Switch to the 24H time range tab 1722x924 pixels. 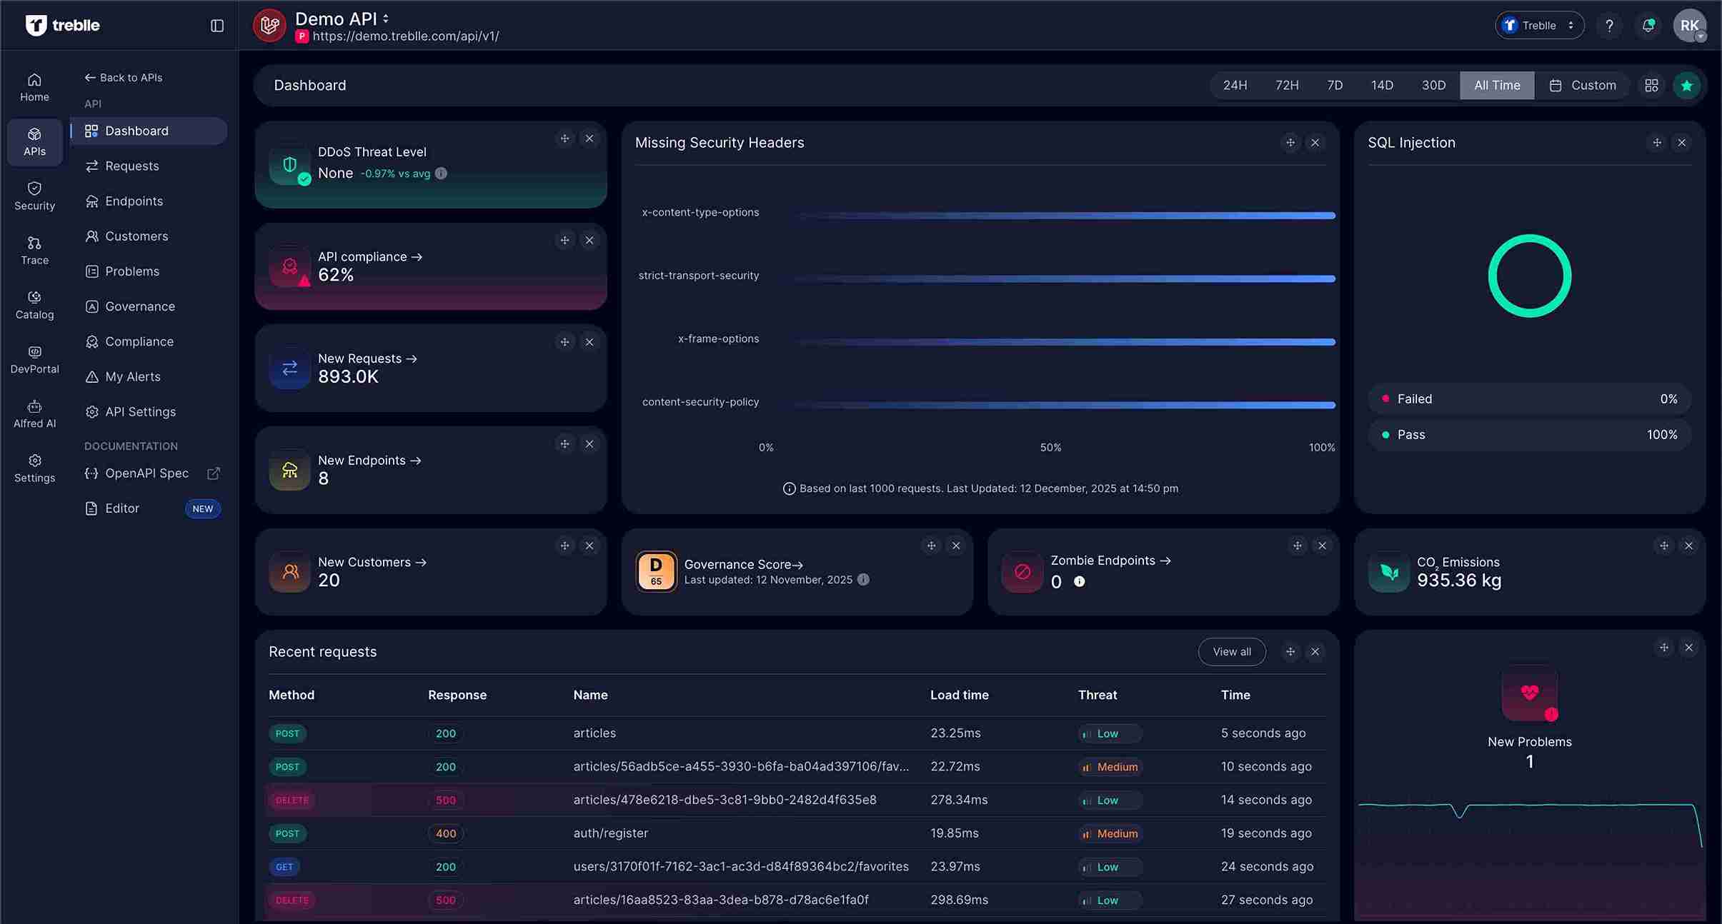pyautogui.click(x=1234, y=85)
